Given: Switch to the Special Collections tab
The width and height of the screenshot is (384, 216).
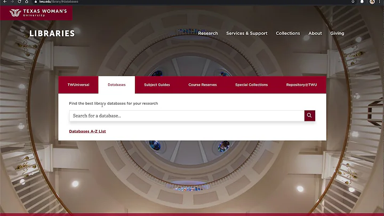Looking at the screenshot, I should [x=252, y=84].
